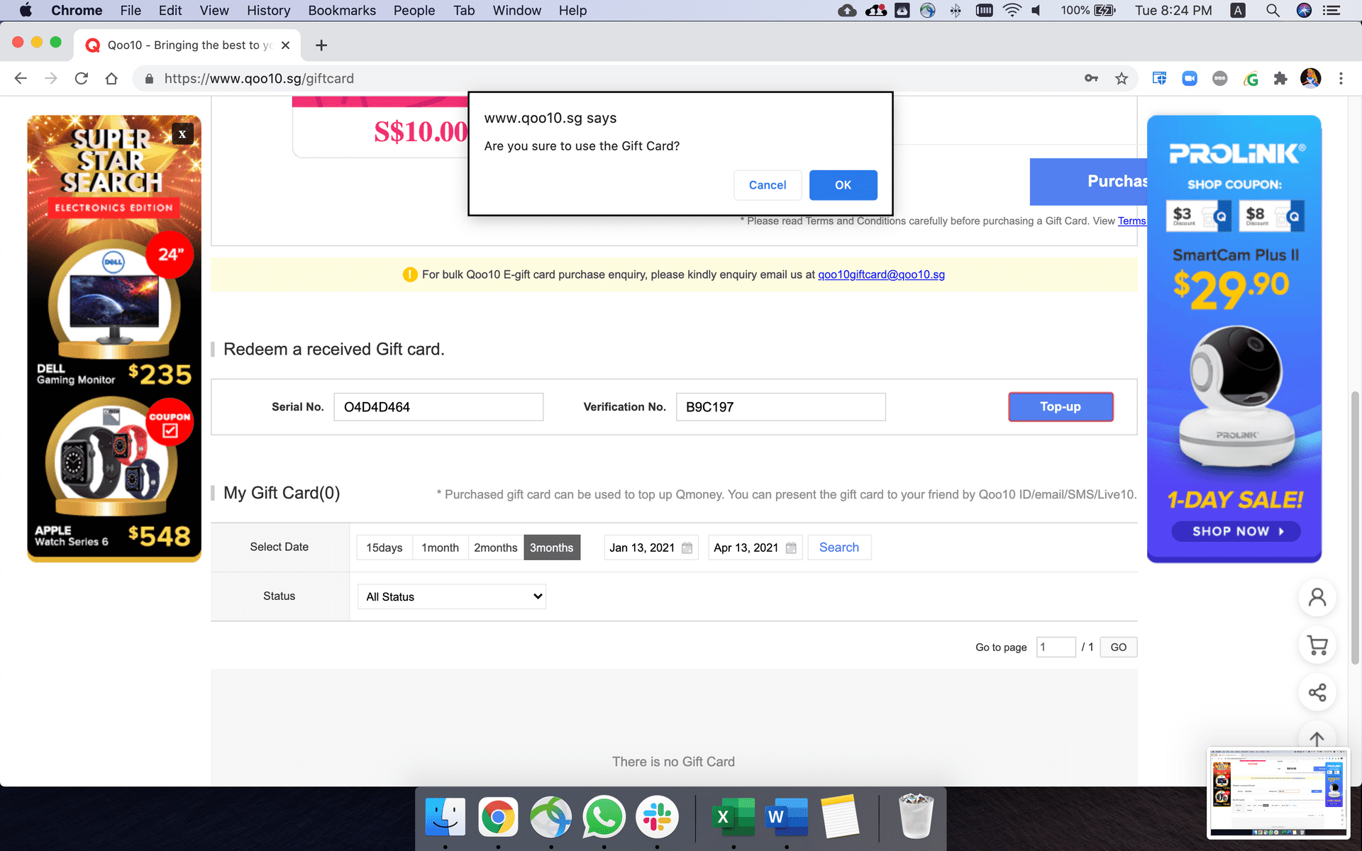Bookmark this page with the star icon
This screenshot has height=851, width=1362.
coord(1122,79)
